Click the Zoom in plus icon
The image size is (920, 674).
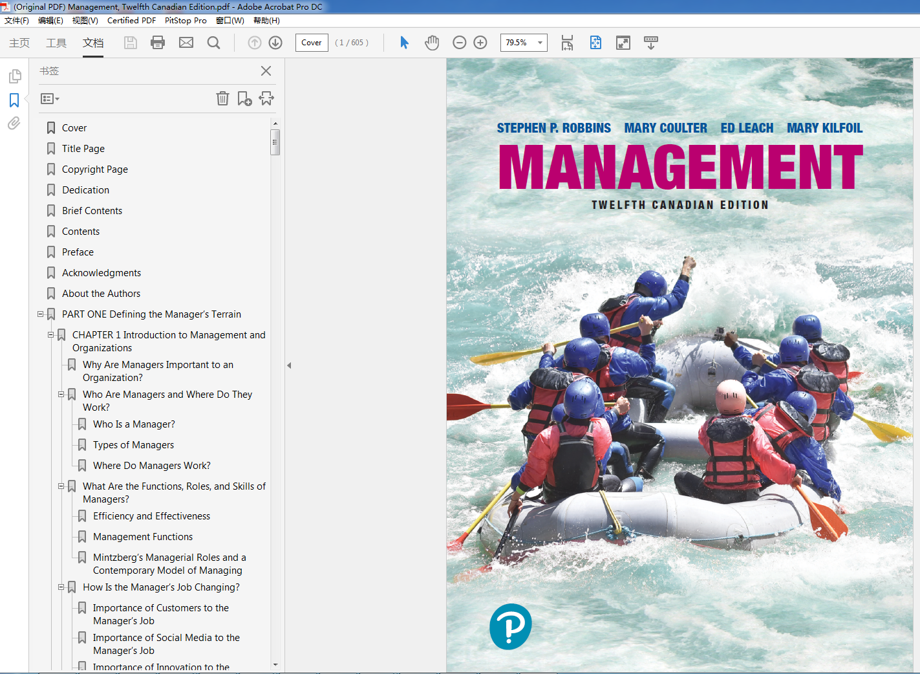point(480,43)
